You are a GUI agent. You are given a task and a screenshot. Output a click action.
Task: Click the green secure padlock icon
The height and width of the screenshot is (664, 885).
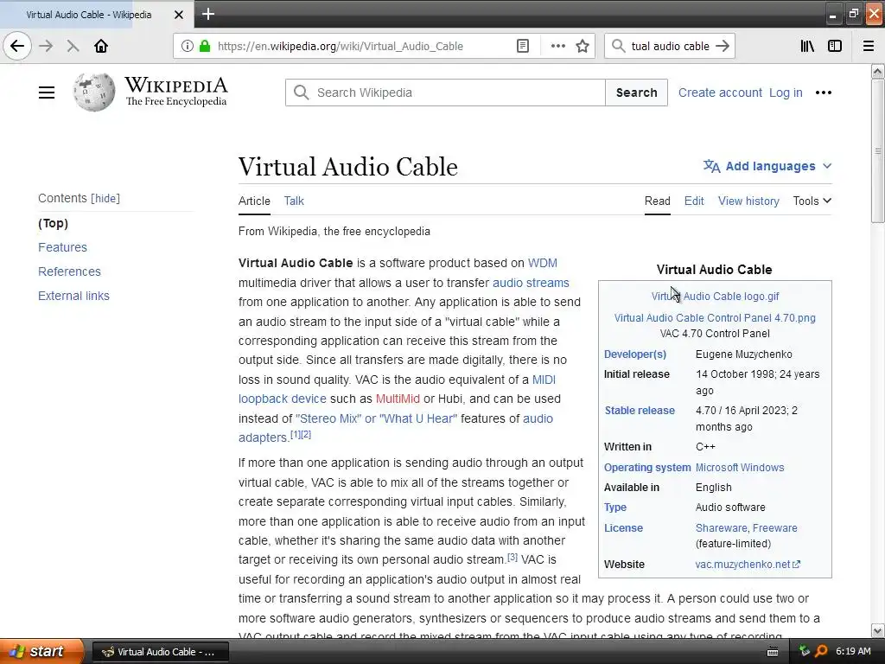pos(205,46)
